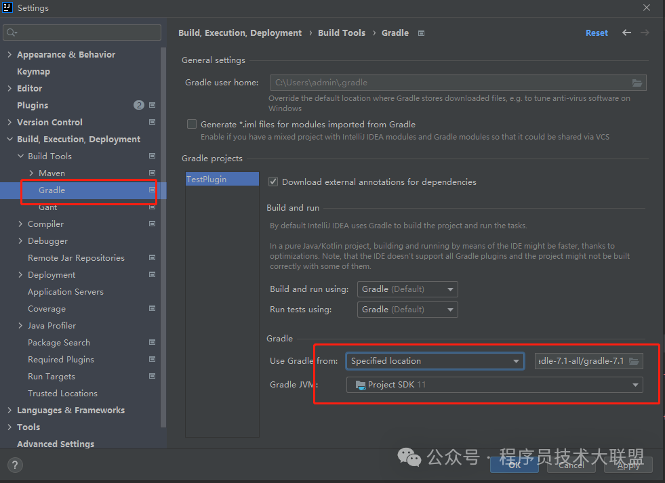The height and width of the screenshot is (483, 665).
Task: Click Build Tools in the breadcrumb
Action: 342,33
